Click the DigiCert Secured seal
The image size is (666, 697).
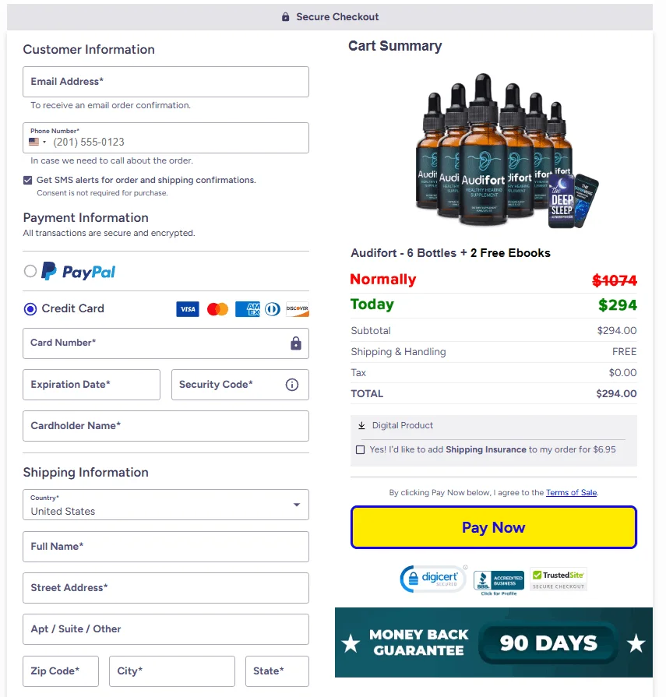click(433, 579)
